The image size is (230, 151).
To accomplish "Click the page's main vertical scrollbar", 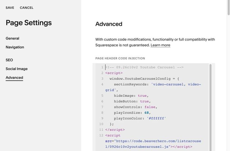I will click(x=229, y=8).
